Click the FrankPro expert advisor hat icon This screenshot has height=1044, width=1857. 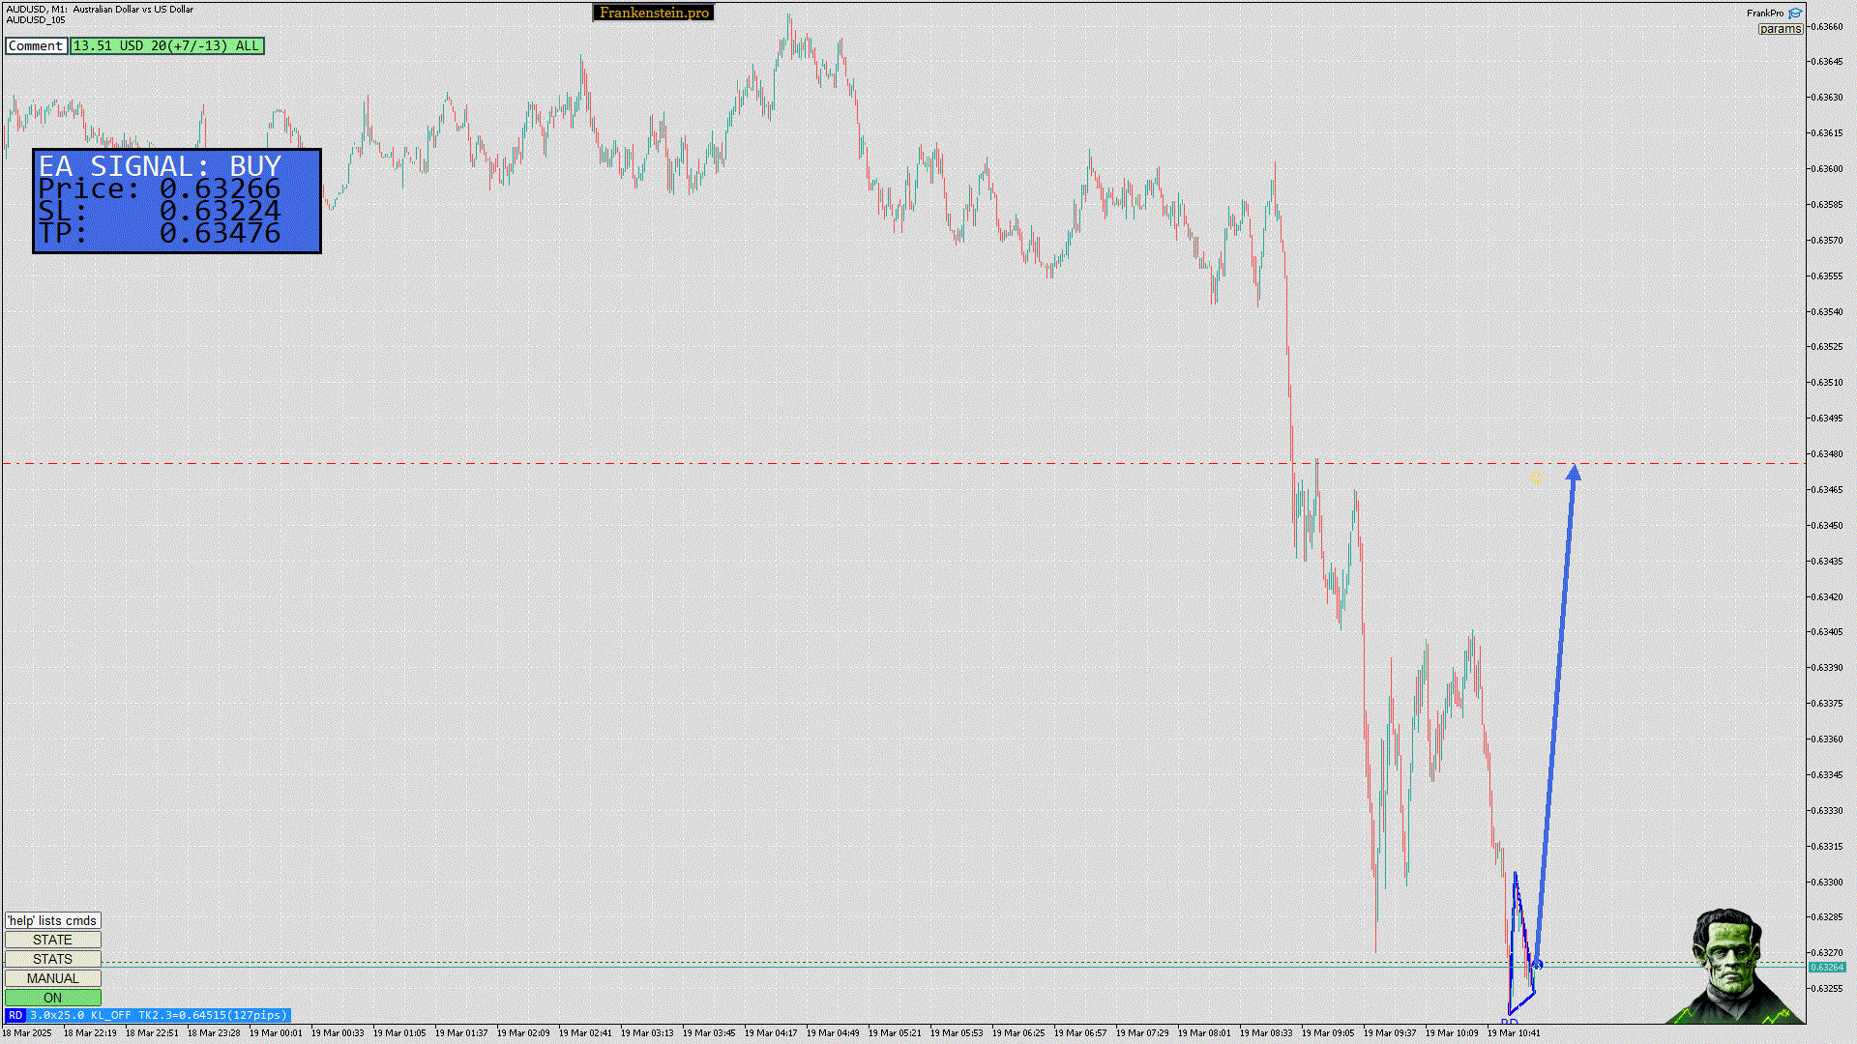1795,14
